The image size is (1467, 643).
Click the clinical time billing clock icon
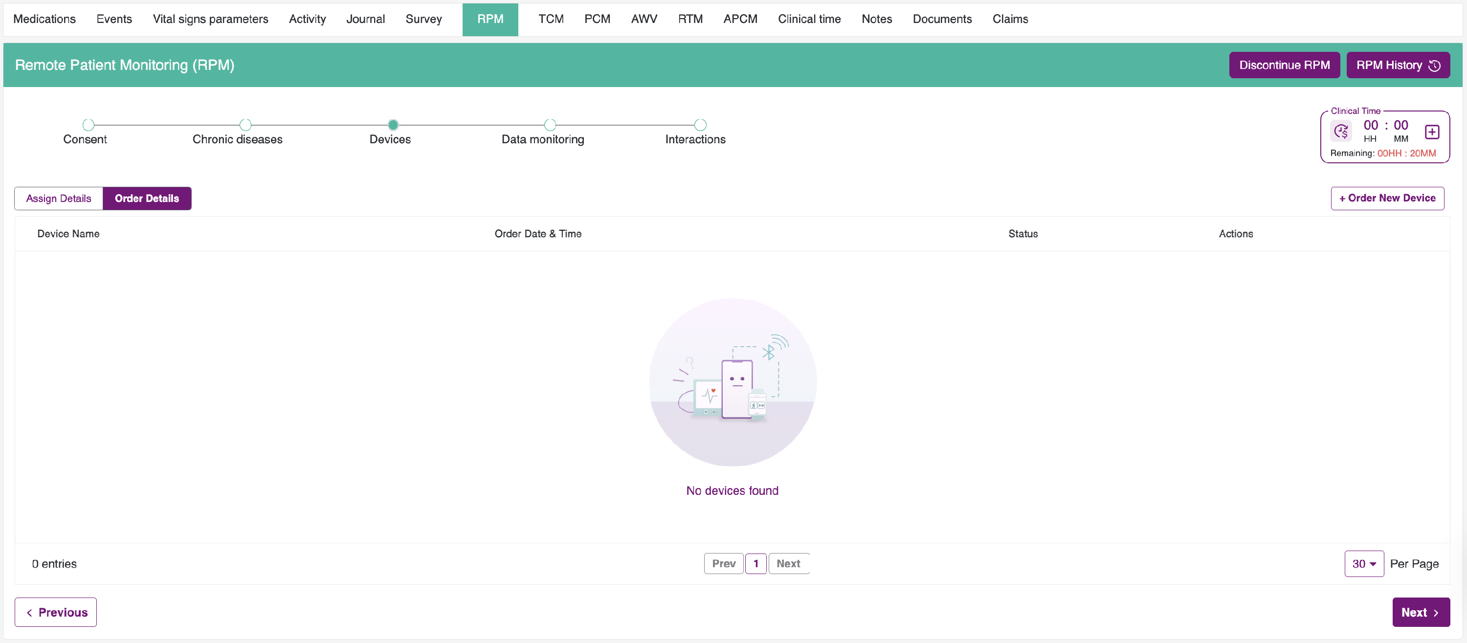1341,132
